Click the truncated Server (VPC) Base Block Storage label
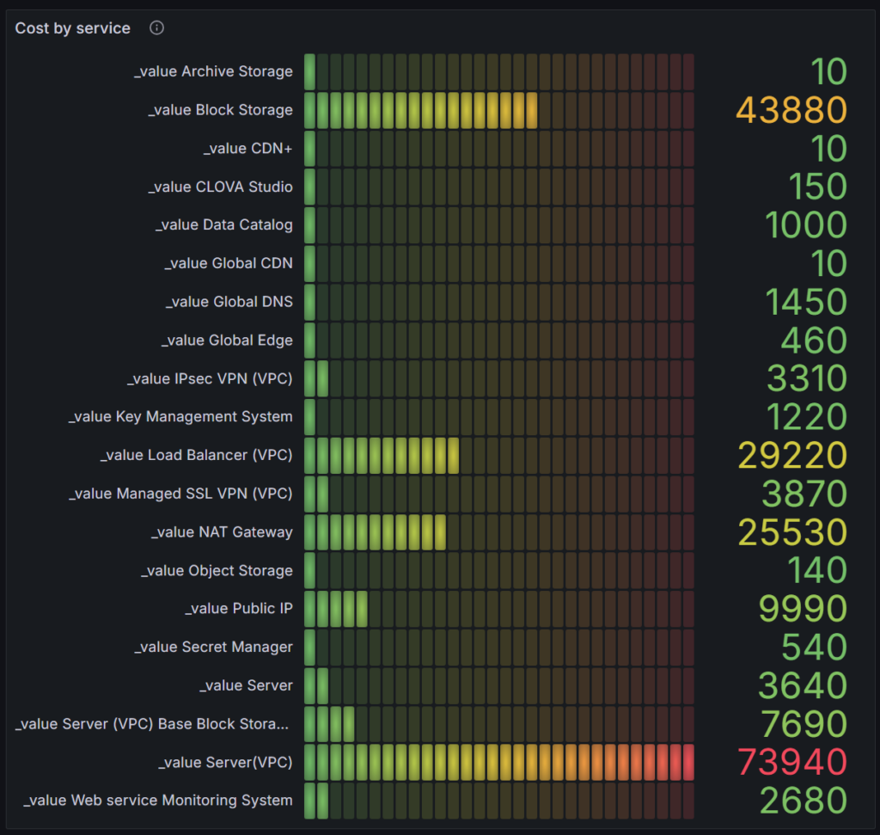The height and width of the screenshot is (835, 880). [x=154, y=723]
